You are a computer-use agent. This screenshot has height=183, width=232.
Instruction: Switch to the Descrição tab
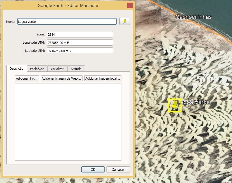pyautogui.click(x=16, y=69)
